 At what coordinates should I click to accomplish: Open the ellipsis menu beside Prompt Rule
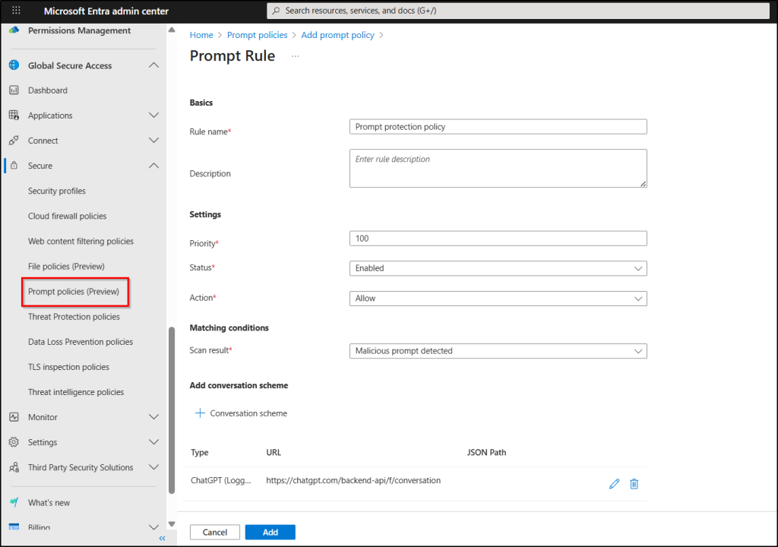296,56
